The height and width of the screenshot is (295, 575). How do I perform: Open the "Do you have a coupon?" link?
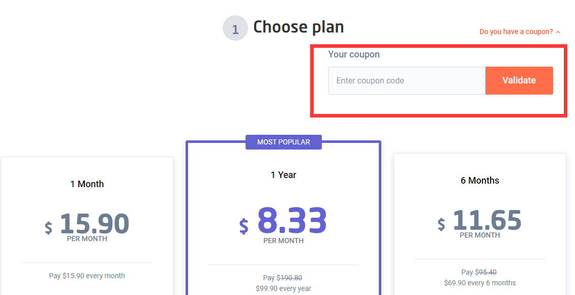click(516, 32)
